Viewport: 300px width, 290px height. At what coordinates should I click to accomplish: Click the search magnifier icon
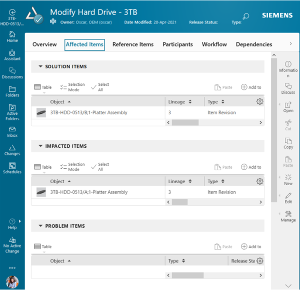[245, 16]
